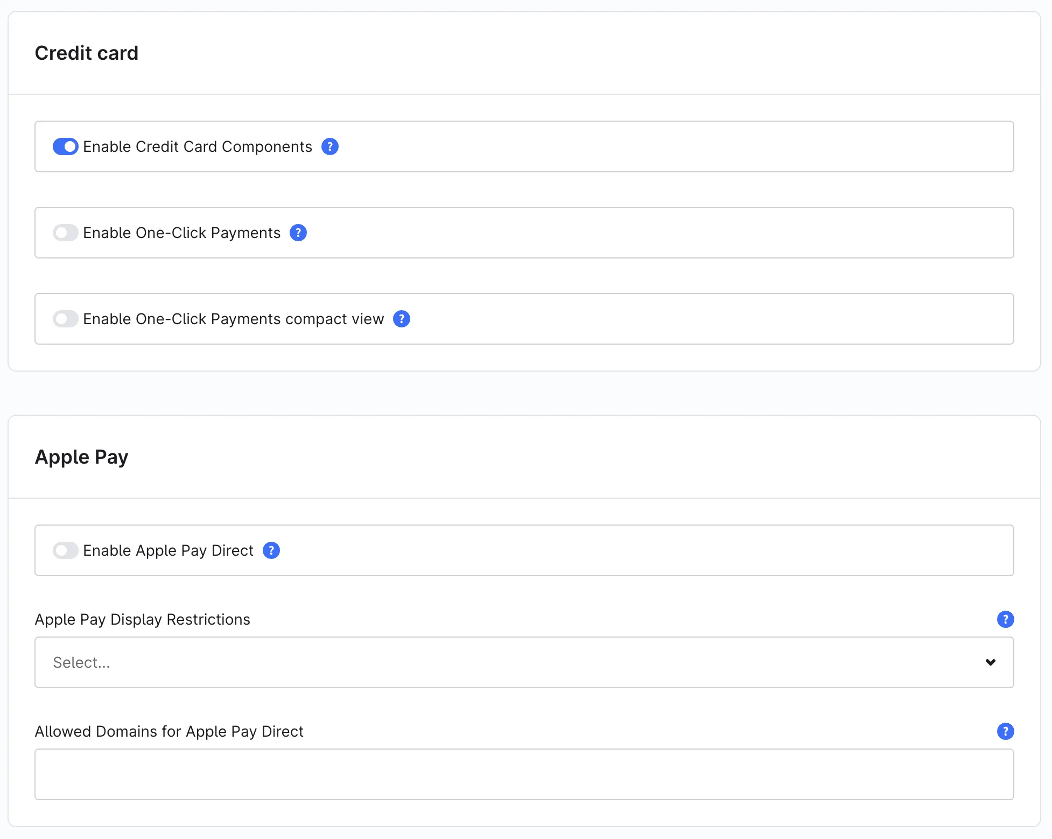View help for One-Click Payments compact view

coord(402,319)
